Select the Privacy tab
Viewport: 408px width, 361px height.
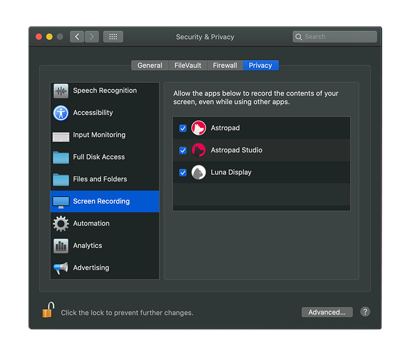[x=261, y=65]
